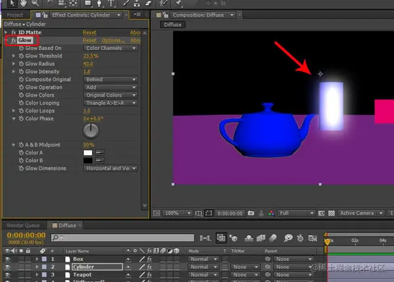This screenshot has height=282, width=394.
Task: Select the Puppet Pin tool
Action: tap(178, 3)
